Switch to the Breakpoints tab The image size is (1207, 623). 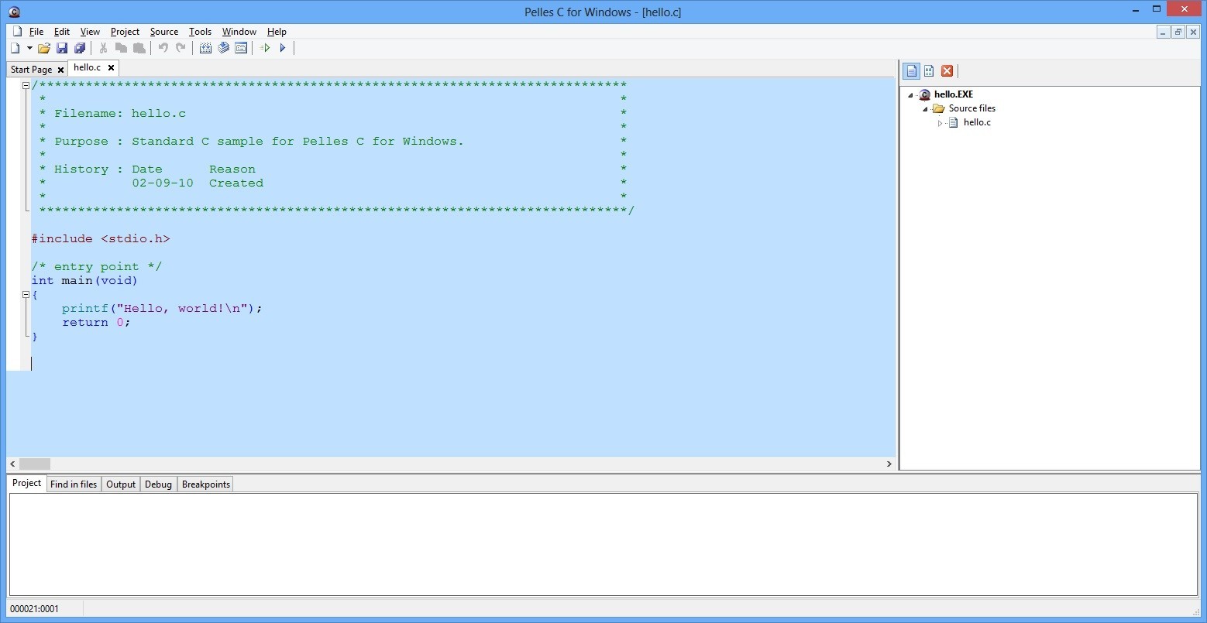[205, 484]
